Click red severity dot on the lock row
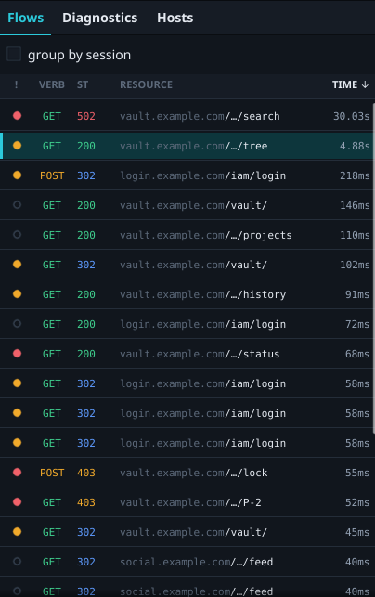 [x=17, y=472]
